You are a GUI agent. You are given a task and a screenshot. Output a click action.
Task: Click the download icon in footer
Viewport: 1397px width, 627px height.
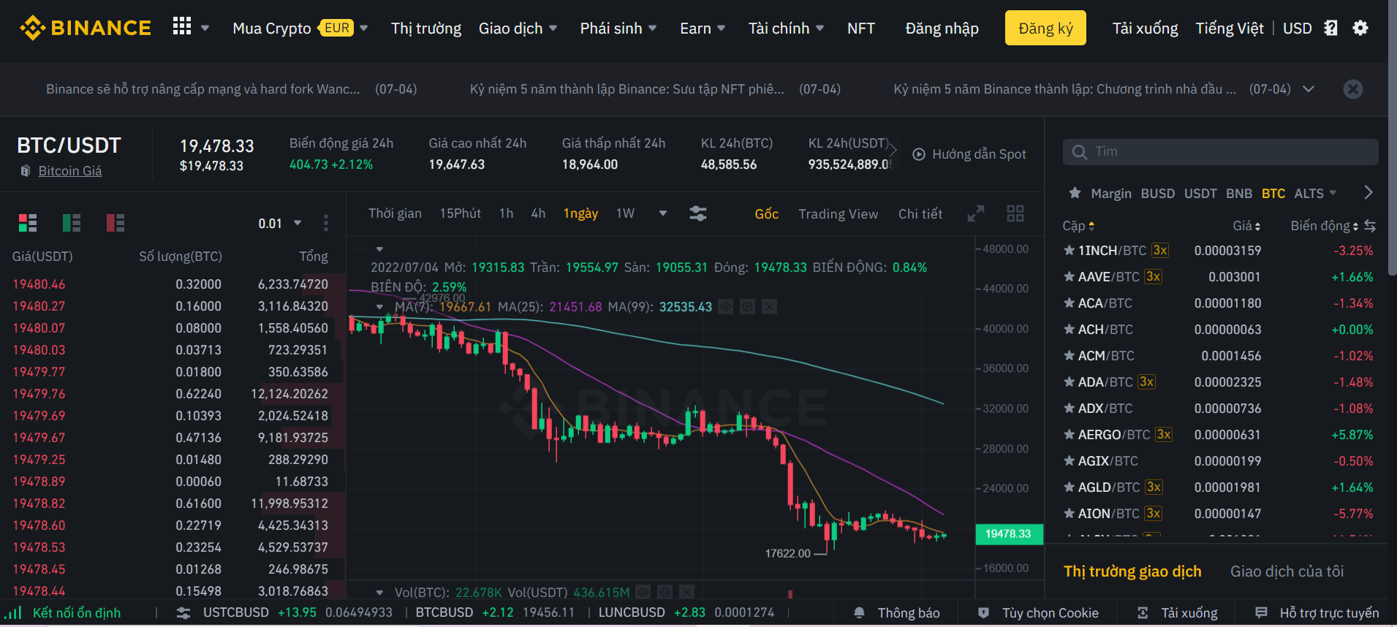[1143, 613]
